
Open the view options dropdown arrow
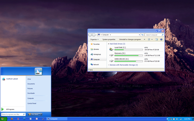(x=152, y=39)
